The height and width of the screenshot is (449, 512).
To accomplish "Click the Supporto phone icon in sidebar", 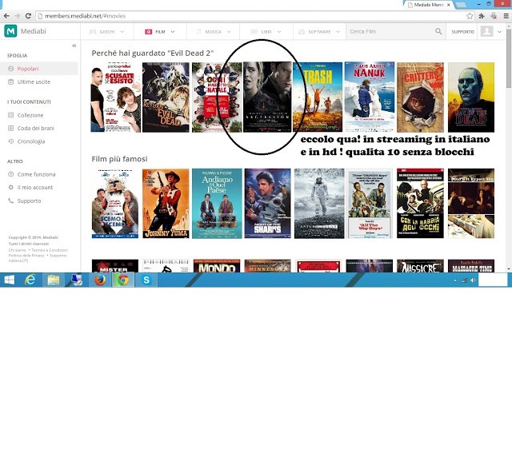I will (10, 201).
